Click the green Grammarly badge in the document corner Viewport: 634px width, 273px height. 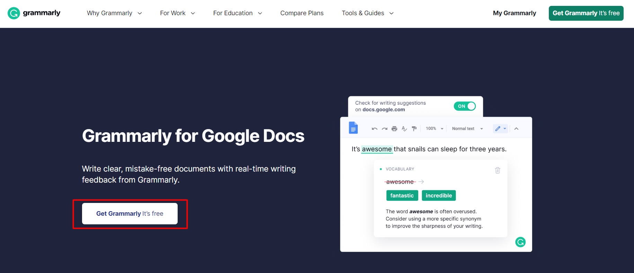click(x=520, y=242)
